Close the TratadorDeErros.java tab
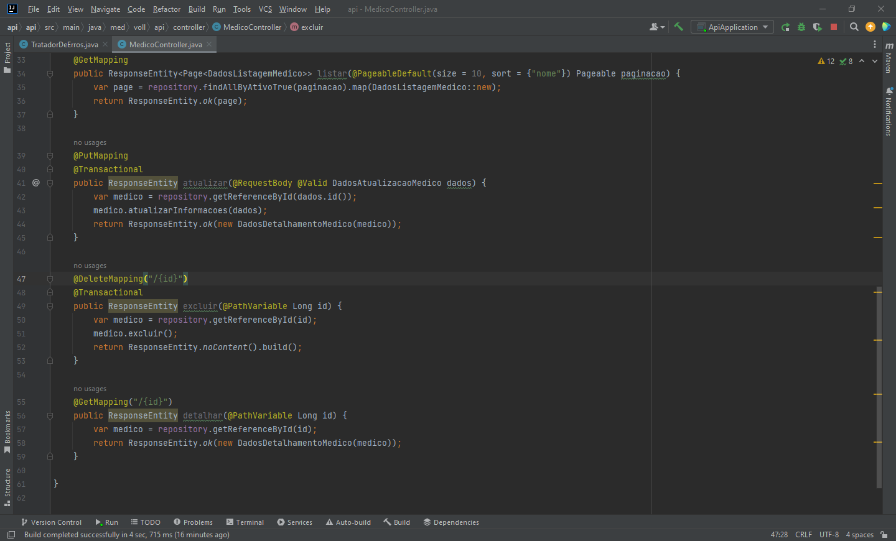 105,44
